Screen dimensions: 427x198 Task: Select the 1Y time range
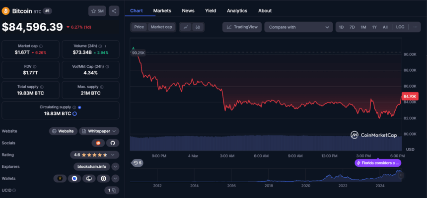374,27
